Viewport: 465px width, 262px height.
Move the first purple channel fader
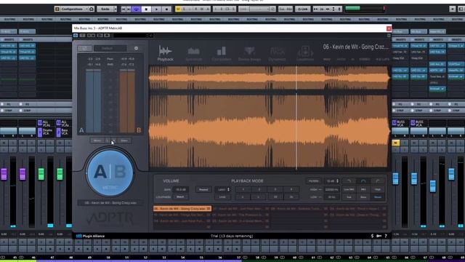point(4,174)
